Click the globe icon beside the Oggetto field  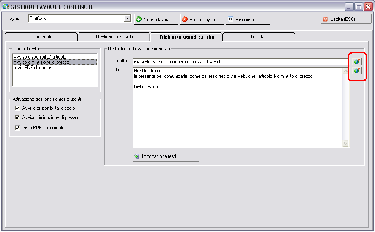click(357, 61)
